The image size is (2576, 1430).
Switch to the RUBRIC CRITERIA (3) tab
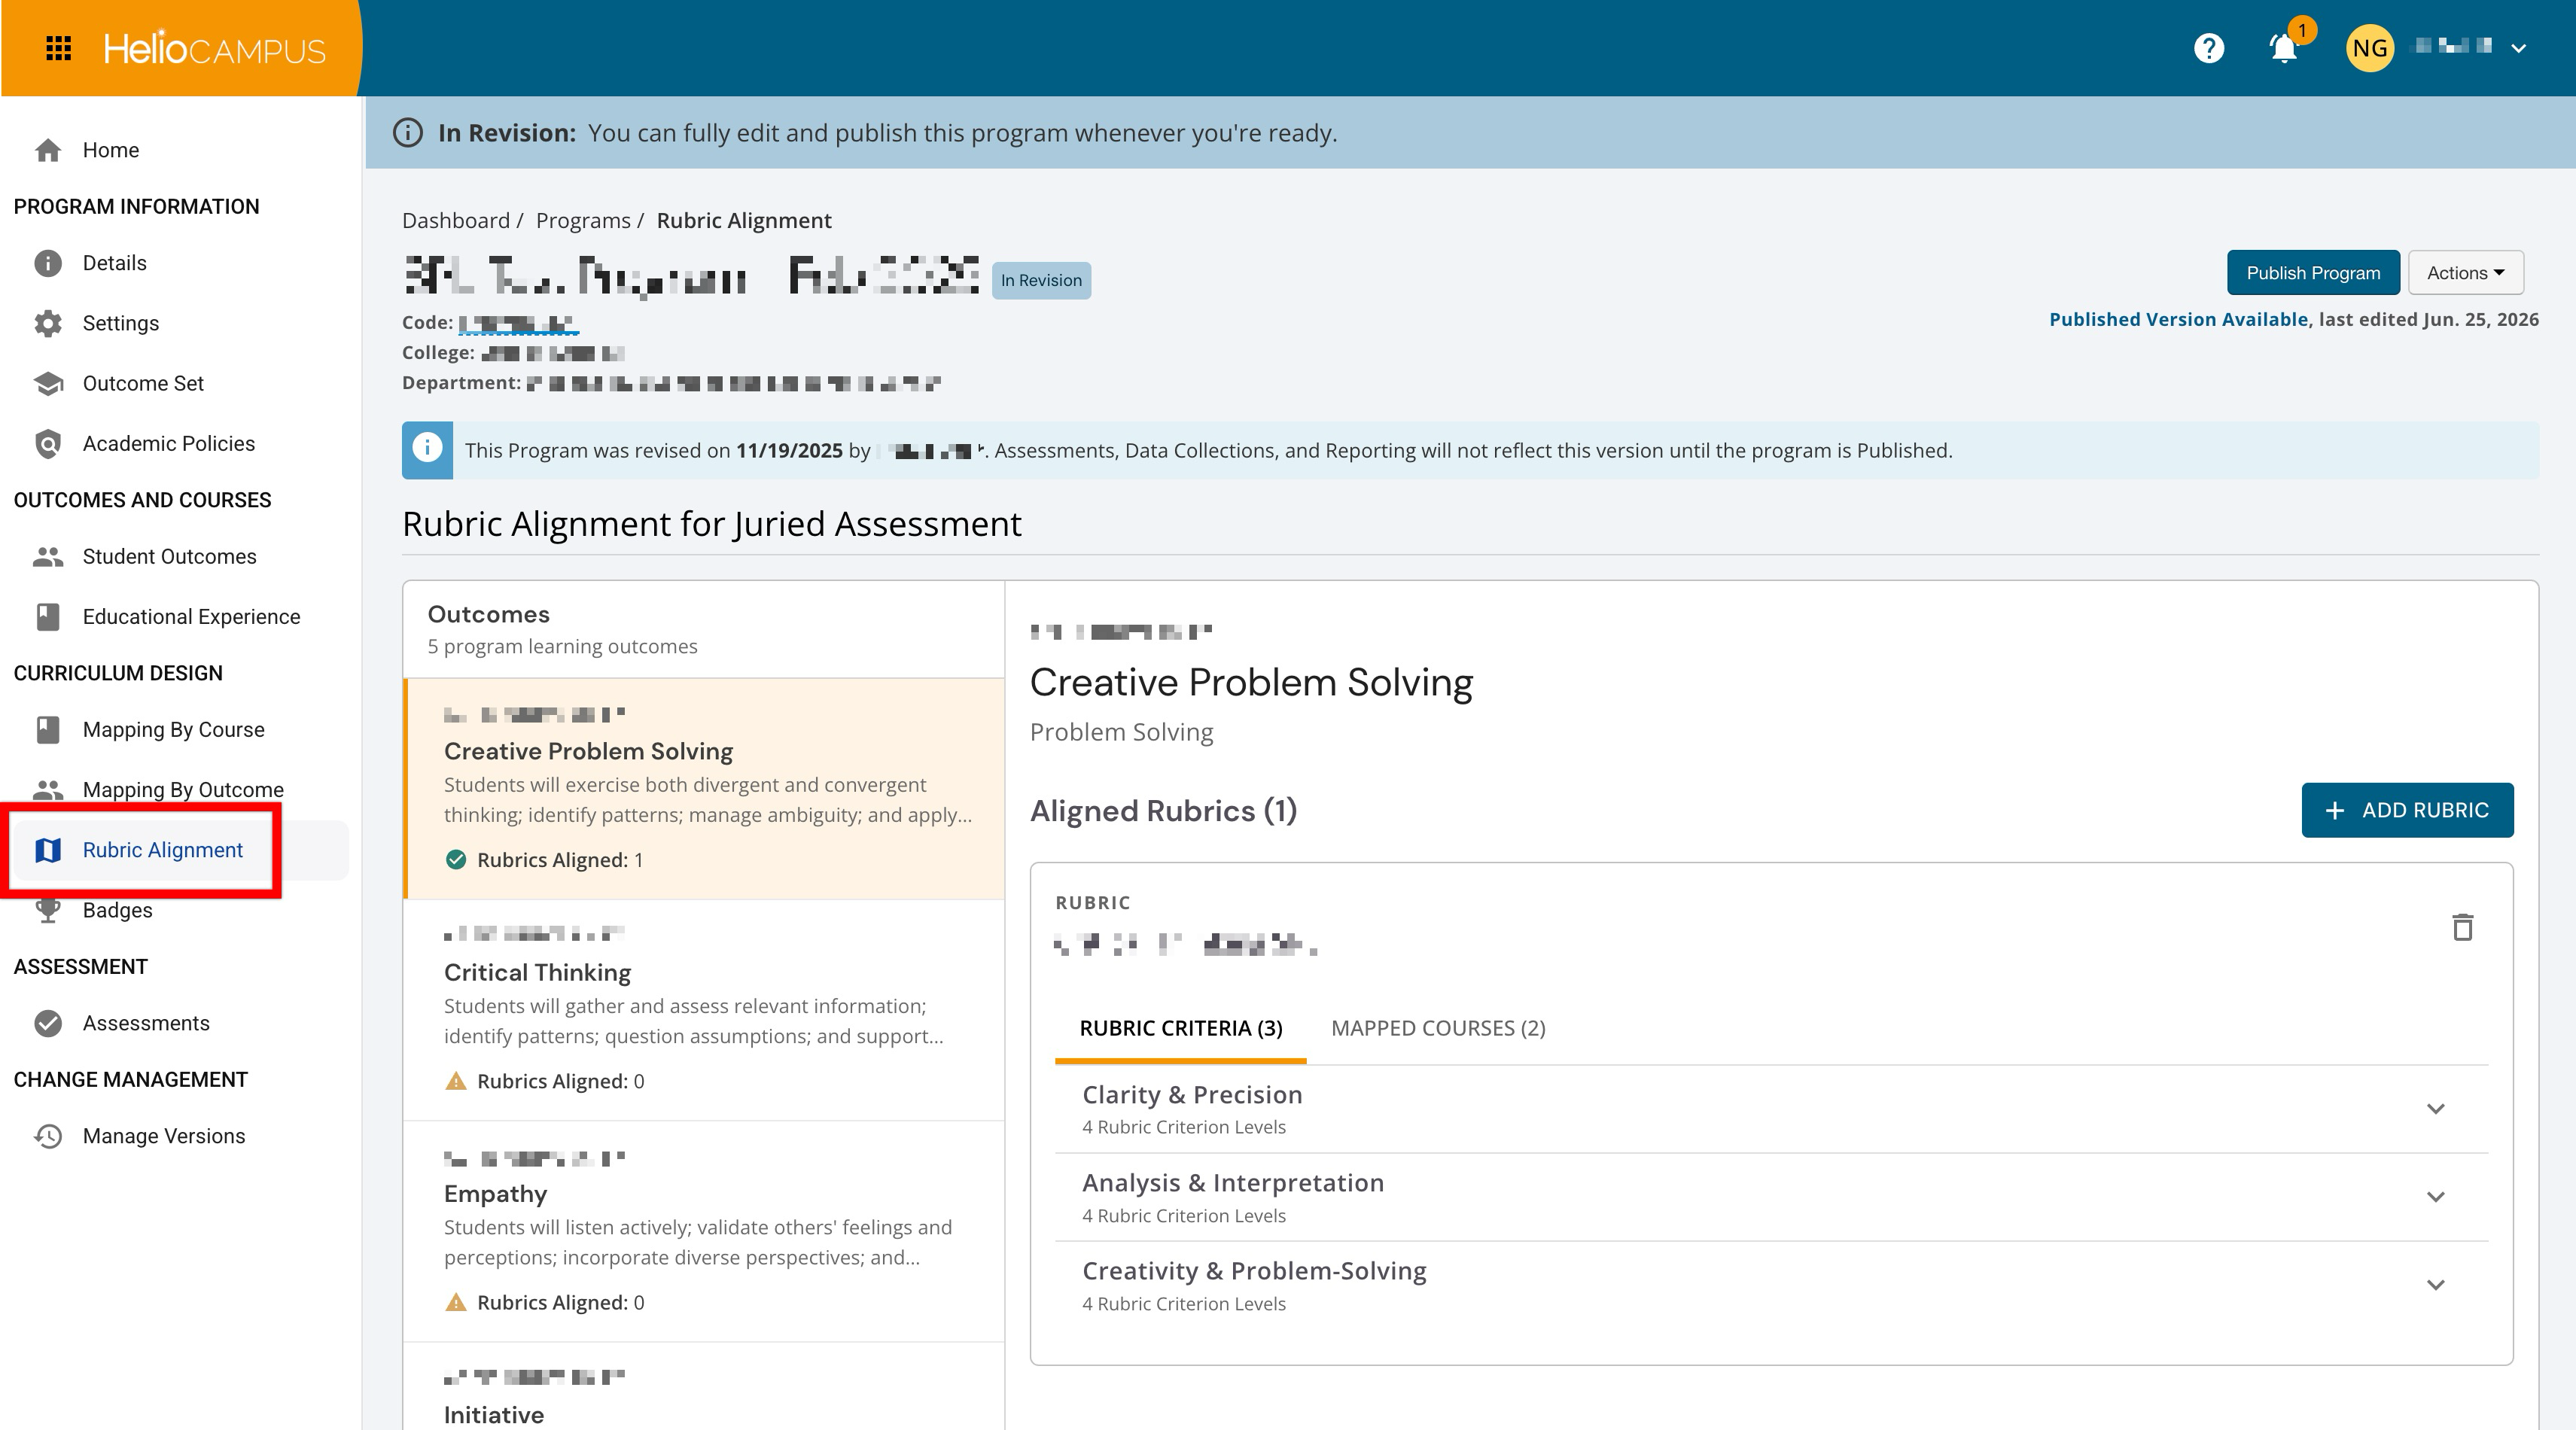[1180, 1028]
